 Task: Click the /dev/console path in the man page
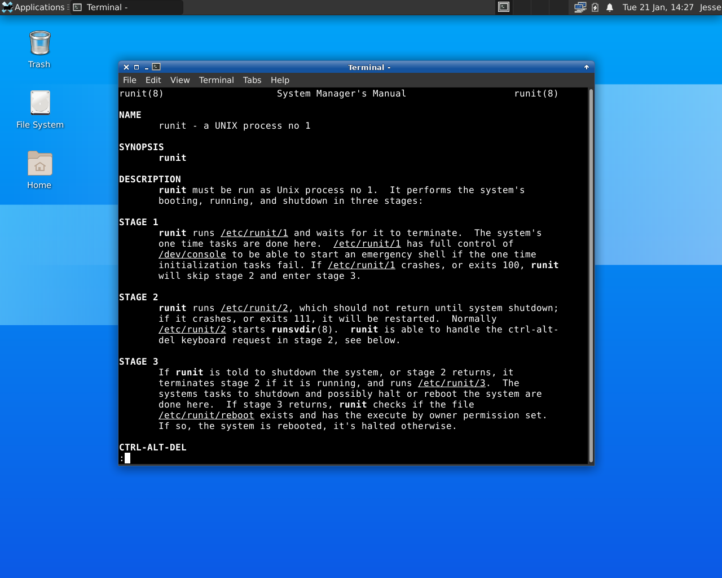pyautogui.click(x=192, y=255)
